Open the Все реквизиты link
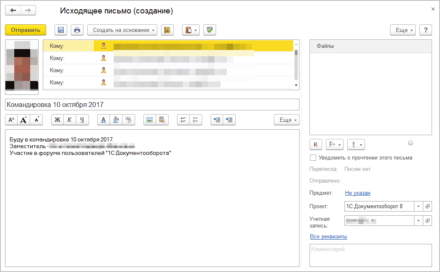Screen dimensions: 440x272 coord(328,237)
